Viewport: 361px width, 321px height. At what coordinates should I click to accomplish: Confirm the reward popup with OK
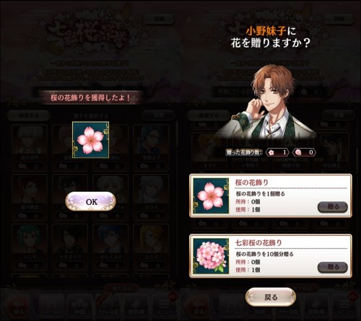coord(90,201)
